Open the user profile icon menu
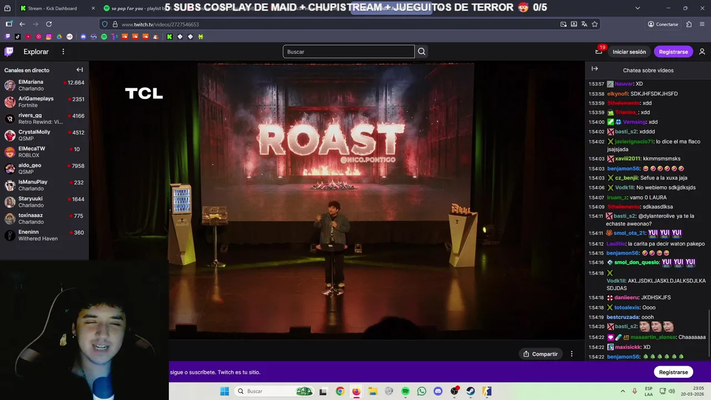The height and width of the screenshot is (400, 711). pyautogui.click(x=702, y=52)
